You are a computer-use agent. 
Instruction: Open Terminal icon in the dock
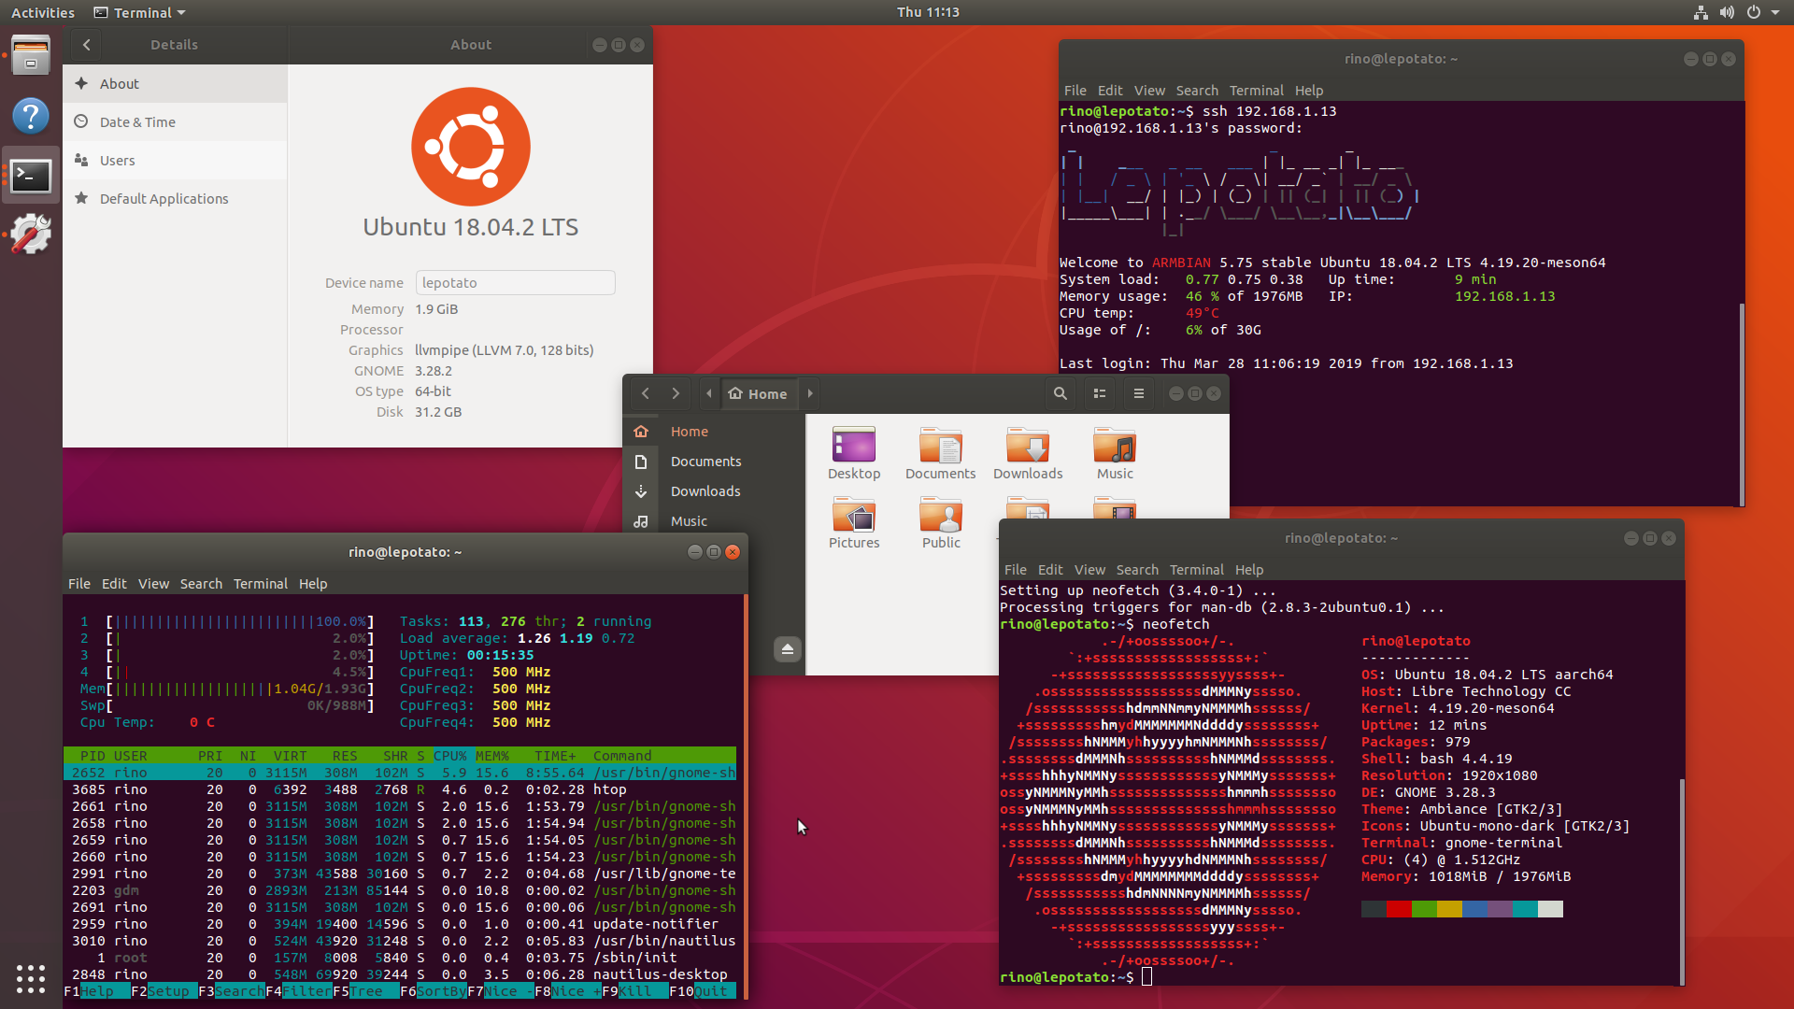click(x=31, y=175)
